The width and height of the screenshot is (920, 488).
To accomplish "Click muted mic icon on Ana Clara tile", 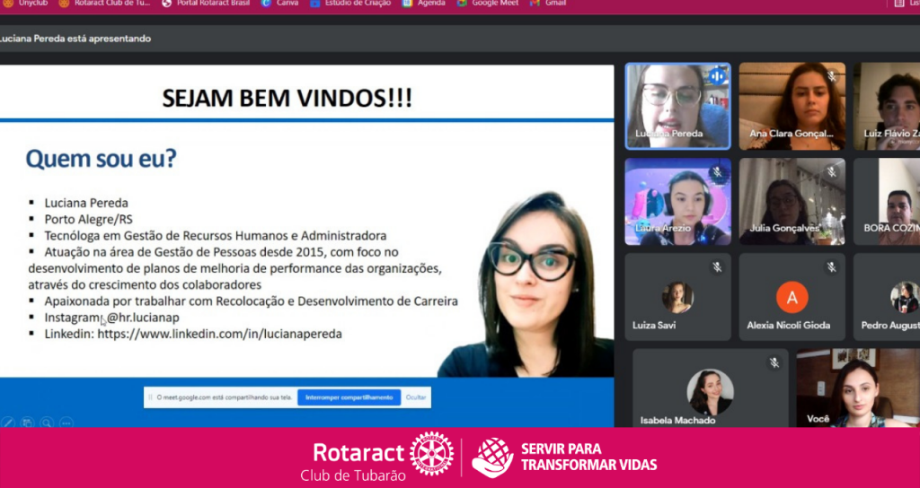I will click(831, 76).
